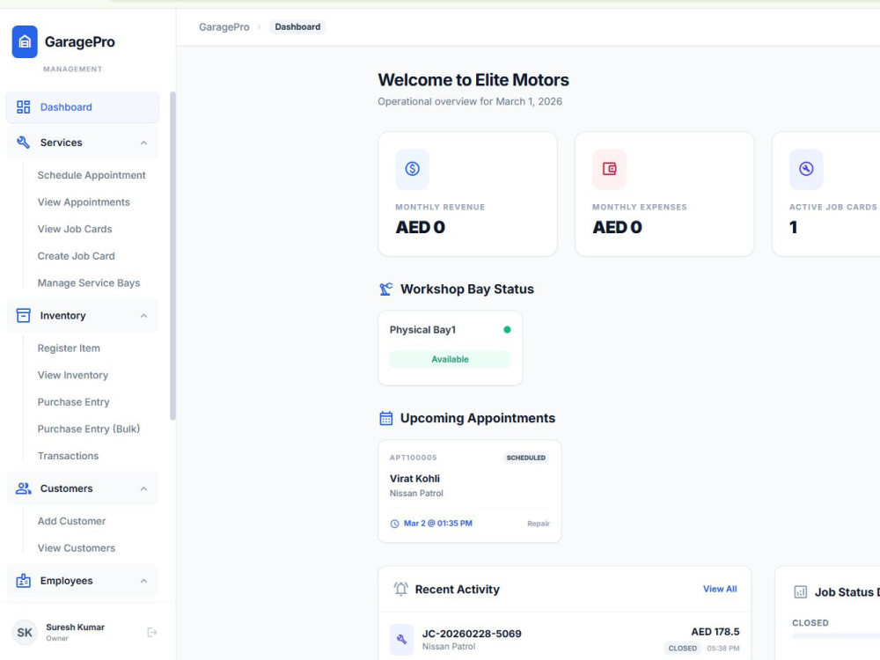Click the GaragePro breadcrumb link
This screenshot has width=880, height=660.
224,27
